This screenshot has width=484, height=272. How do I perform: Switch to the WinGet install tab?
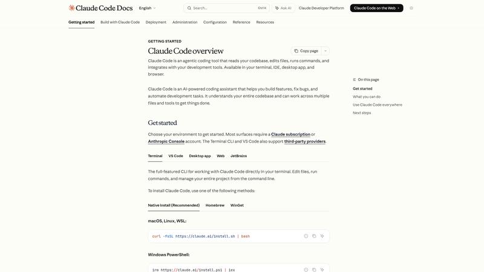click(237, 206)
